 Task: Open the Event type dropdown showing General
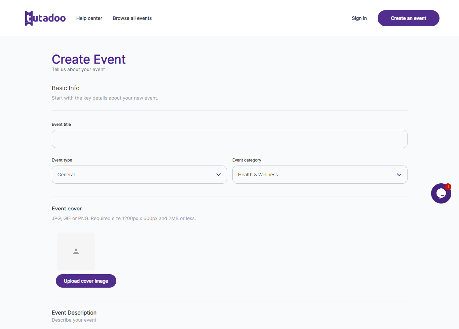pos(139,175)
